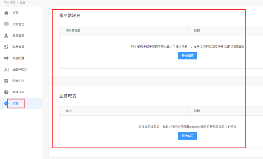The width and height of the screenshot is (263, 159).
Task: Click the 添加业务域名后 description text
Action: 187,127
